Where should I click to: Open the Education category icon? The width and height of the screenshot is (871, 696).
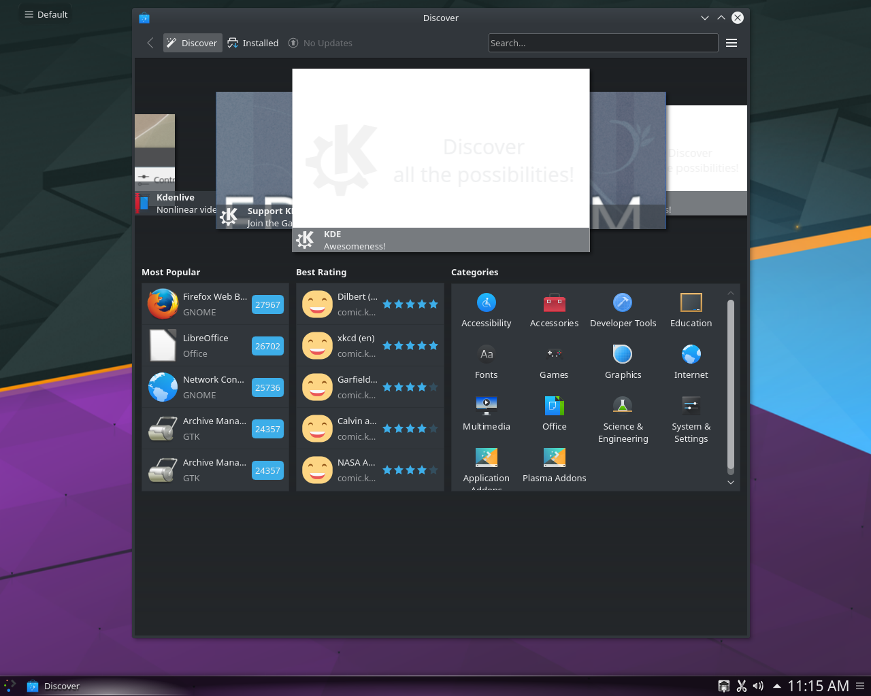click(x=691, y=302)
